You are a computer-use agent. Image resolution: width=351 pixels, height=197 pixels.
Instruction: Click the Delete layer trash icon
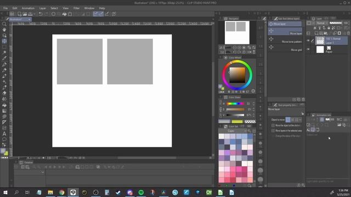(348, 33)
